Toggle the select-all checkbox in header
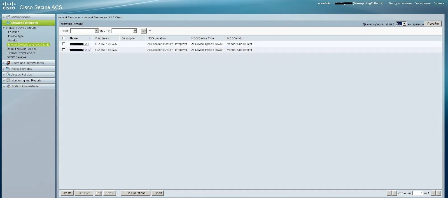Image resolution: width=448 pixels, height=198 pixels. click(64, 38)
